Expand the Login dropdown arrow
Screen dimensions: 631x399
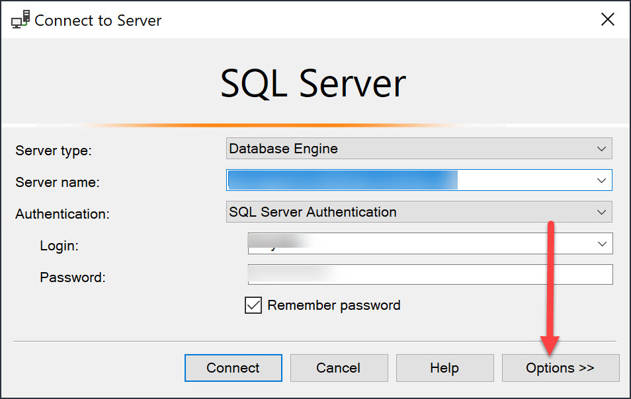click(602, 244)
